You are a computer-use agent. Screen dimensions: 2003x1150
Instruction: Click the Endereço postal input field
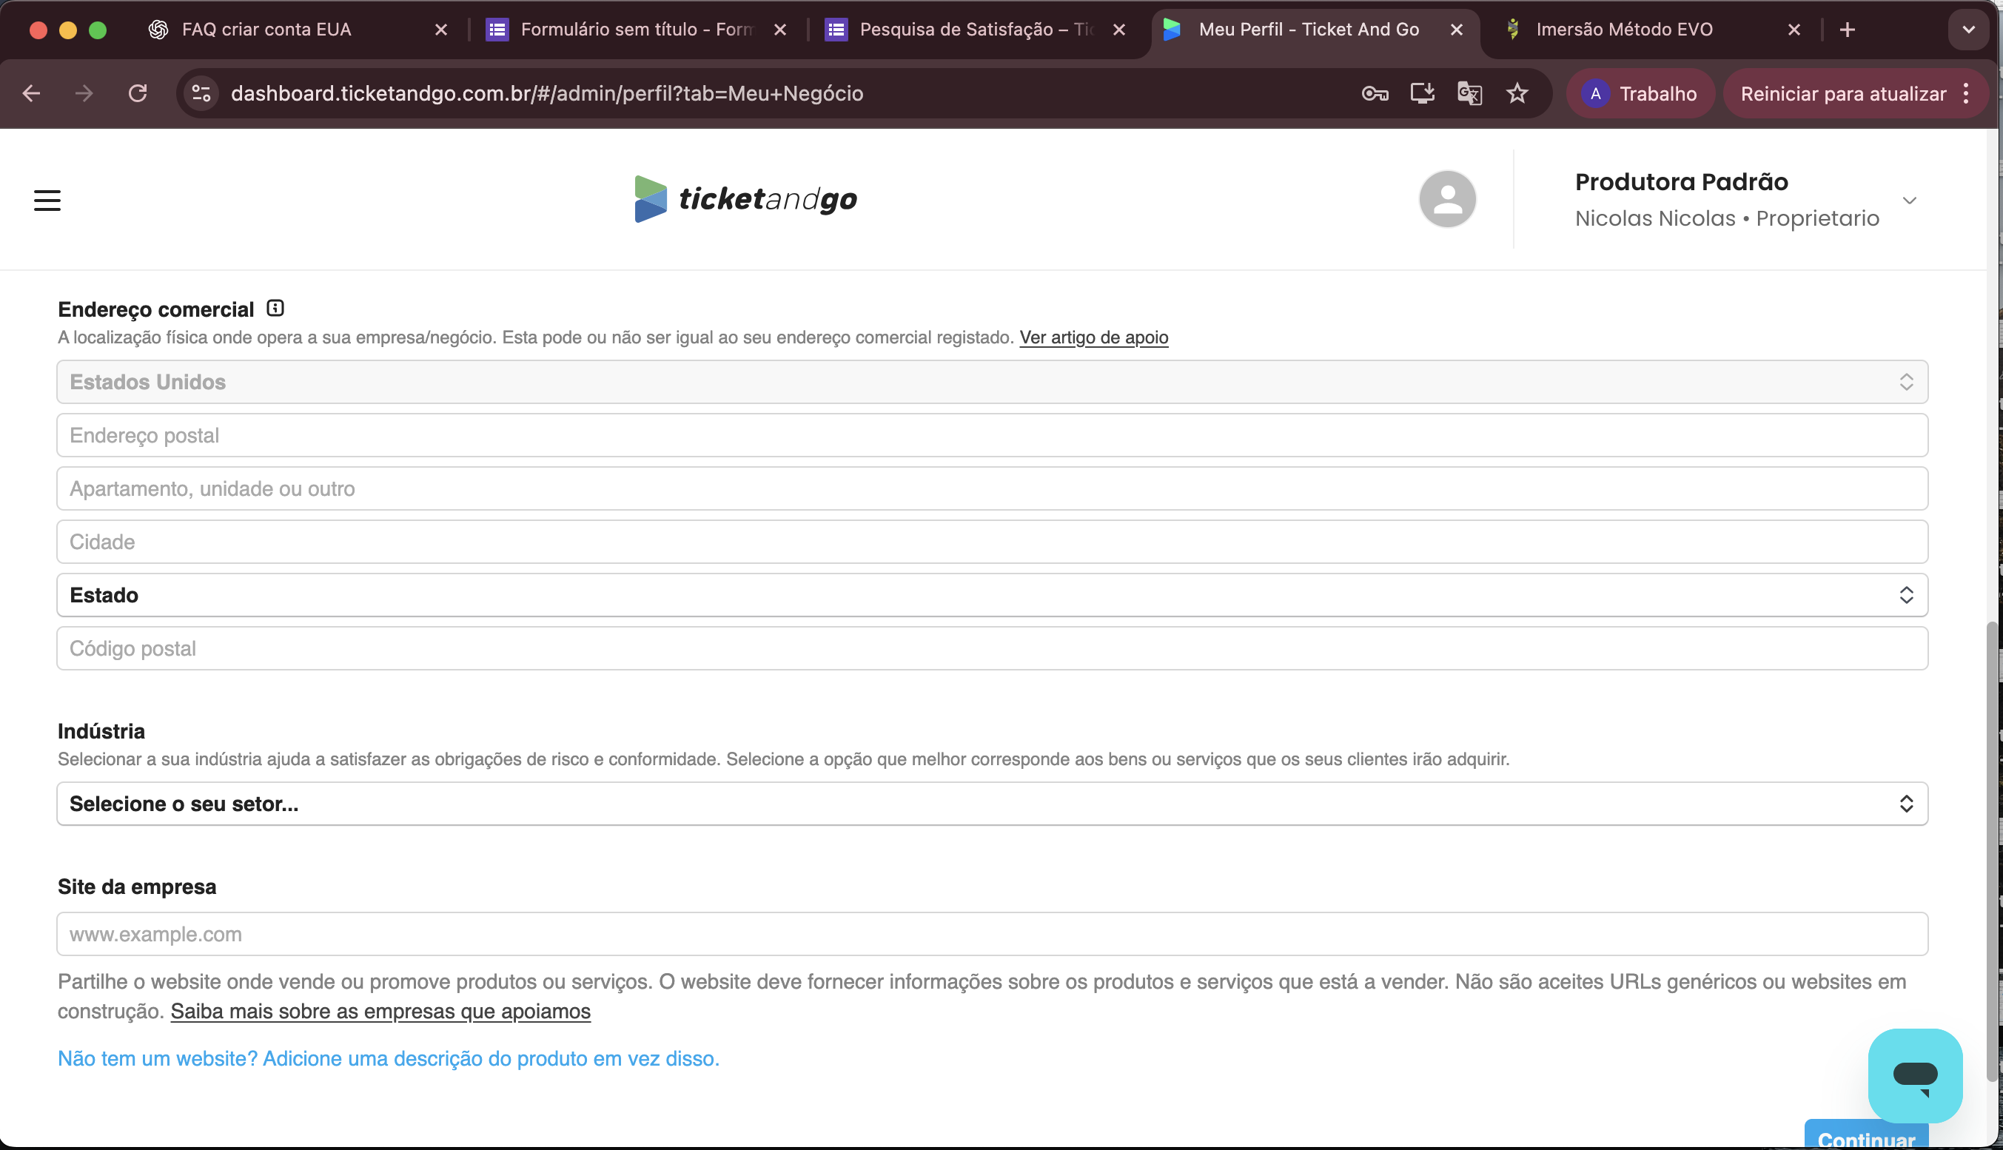[x=992, y=435]
